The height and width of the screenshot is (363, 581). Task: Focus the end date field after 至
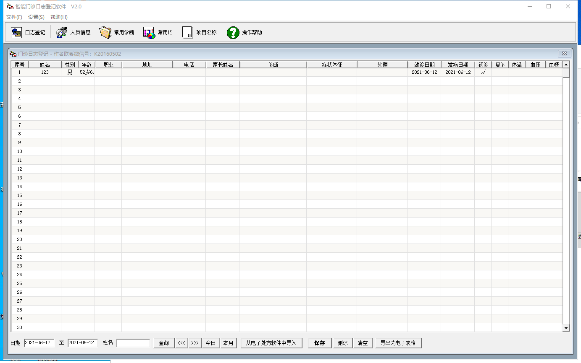click(83, 343)
